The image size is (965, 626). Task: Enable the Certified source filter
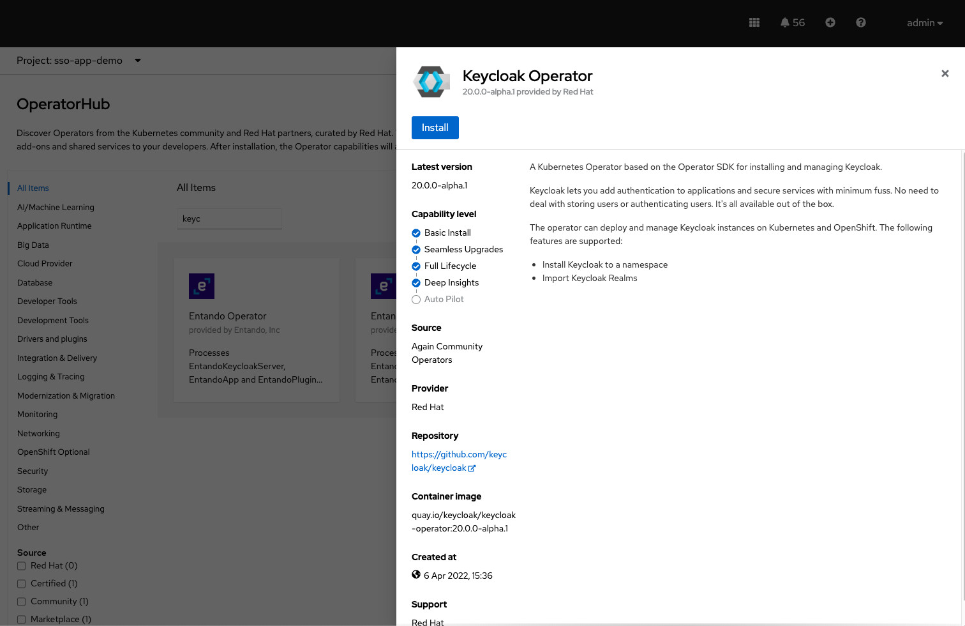tap(21, 583)
